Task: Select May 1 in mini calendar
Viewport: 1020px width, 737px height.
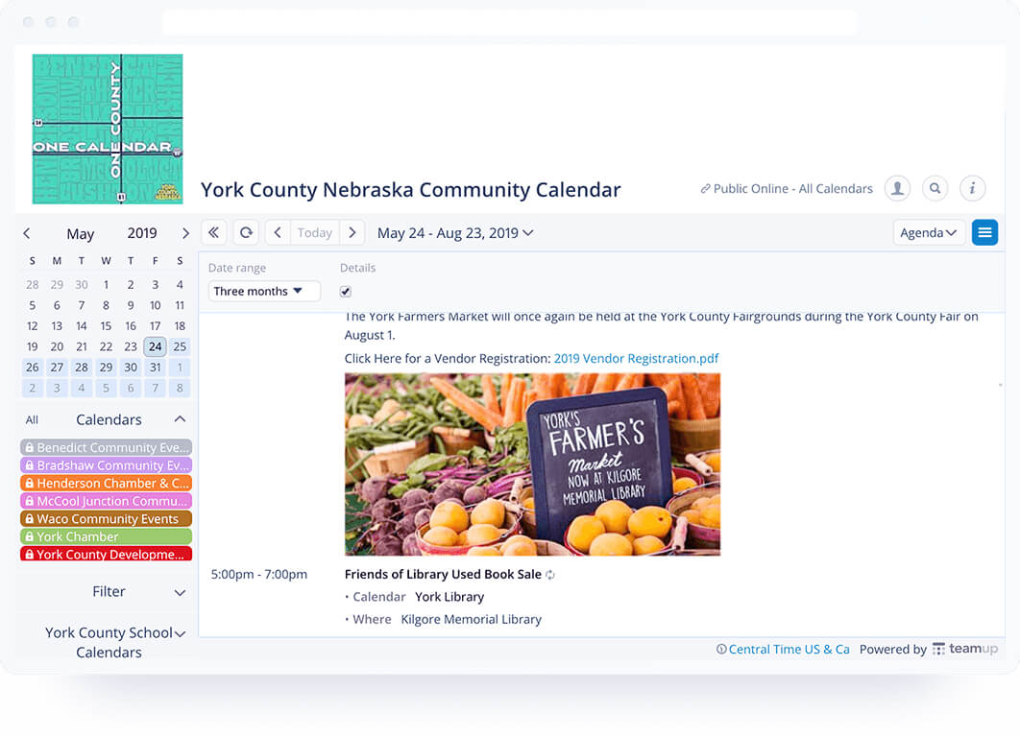Action: point(106,285)
